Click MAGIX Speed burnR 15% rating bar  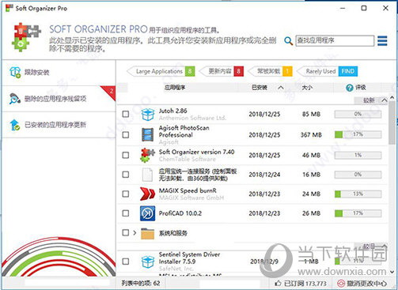point(358,194)
